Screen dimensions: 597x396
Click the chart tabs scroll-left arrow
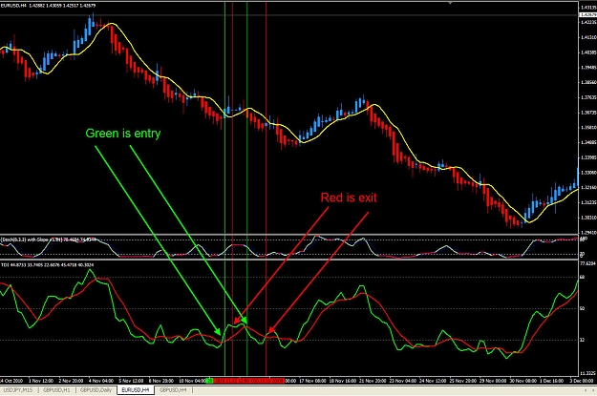[586, 390]
